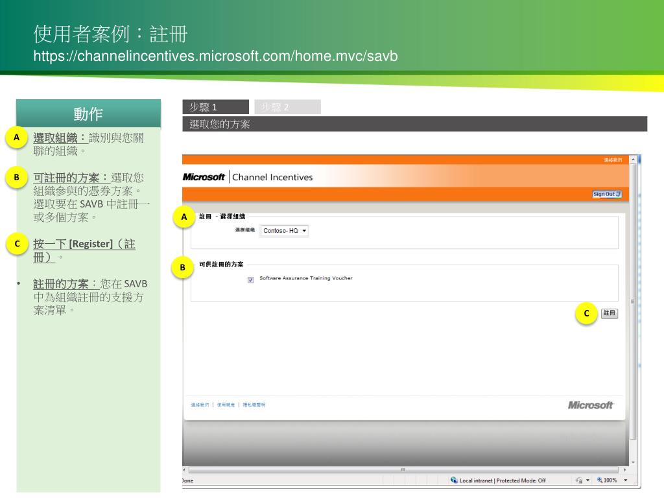Expand the arrow next to the privacy icon
Viewport: 664px width, 498px height.
pos(587,480)
